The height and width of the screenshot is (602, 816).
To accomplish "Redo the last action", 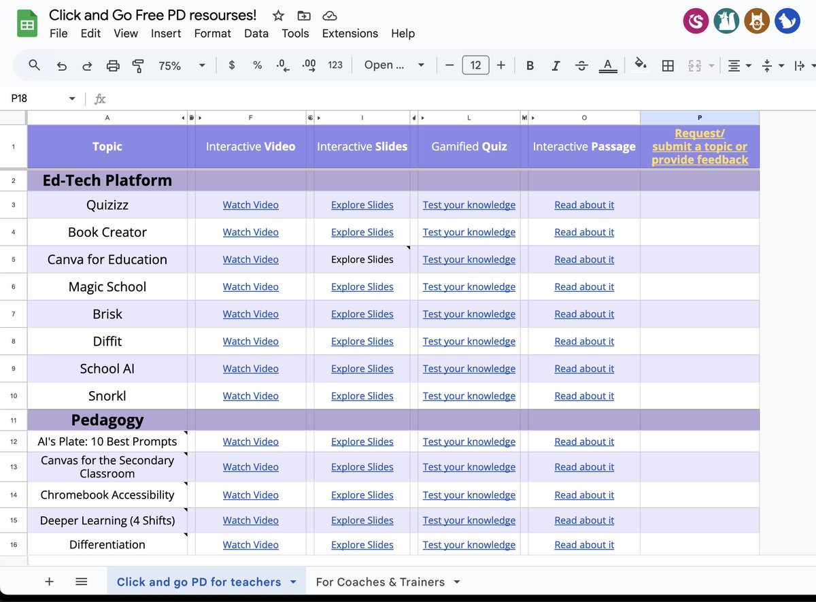I will click(x=87, y=65).
